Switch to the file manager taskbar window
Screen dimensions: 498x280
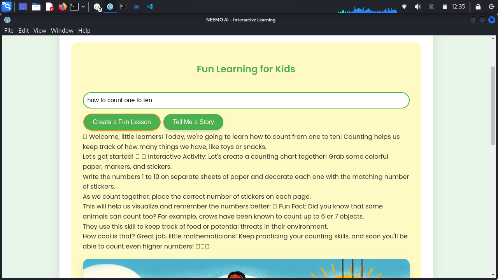[137, 7]
